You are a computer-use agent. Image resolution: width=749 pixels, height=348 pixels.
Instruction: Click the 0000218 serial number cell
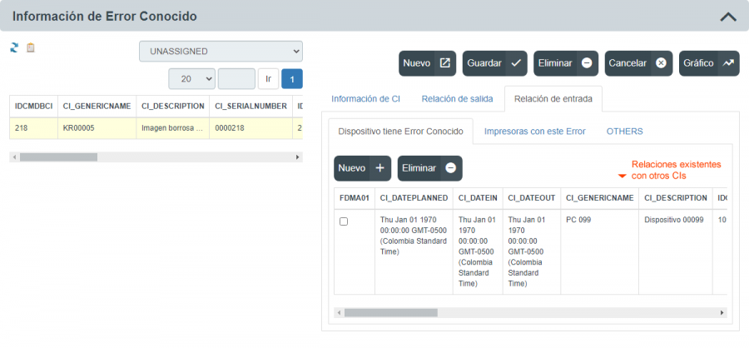tap(250, 128)
